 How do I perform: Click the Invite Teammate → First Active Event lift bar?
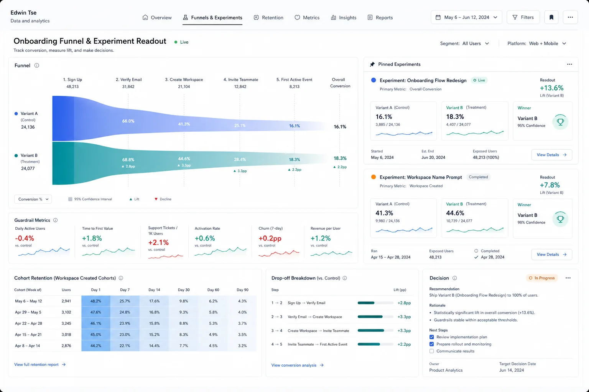[375, 344]
